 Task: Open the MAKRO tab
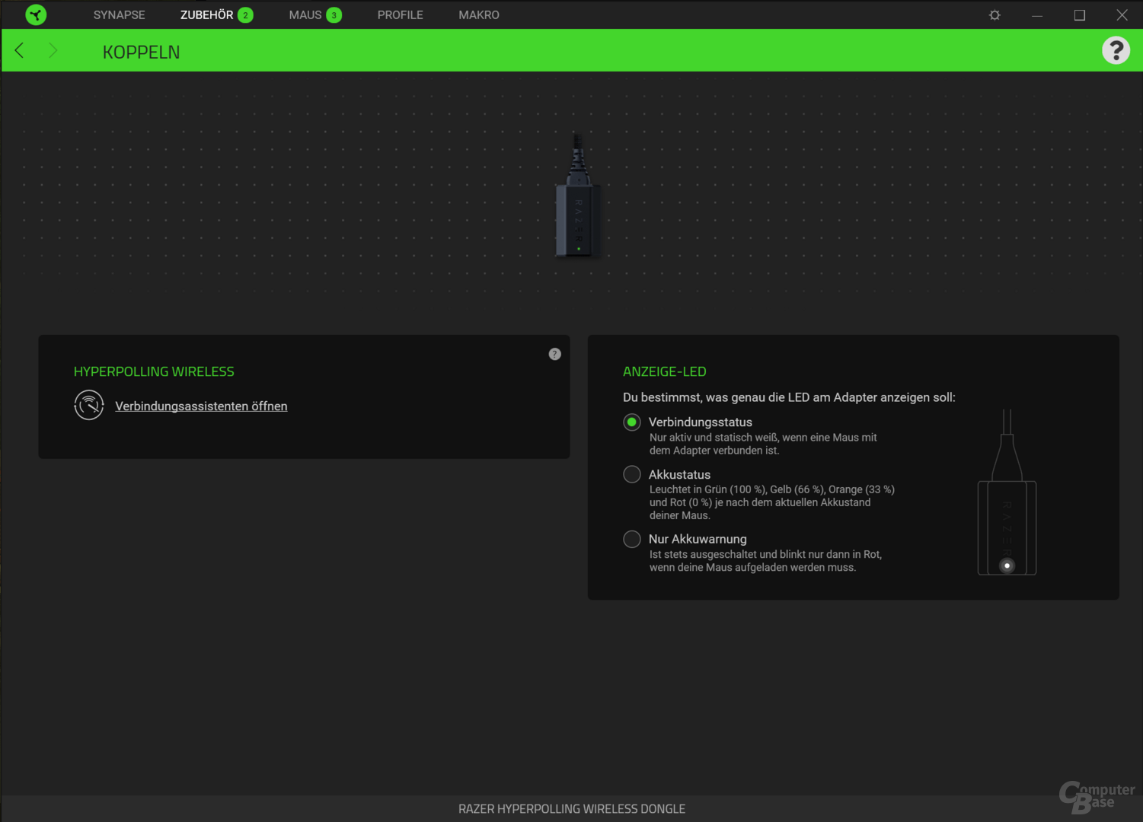(x=478, y=14)
